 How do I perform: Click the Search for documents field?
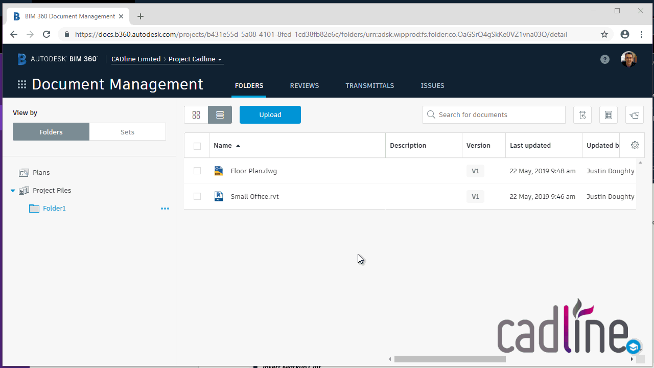click(x=494, y=115)
